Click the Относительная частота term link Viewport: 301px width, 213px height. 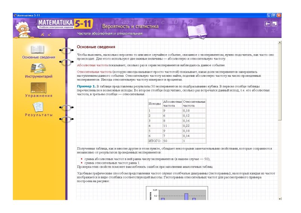pyautogui.click(x=94, y=72)
